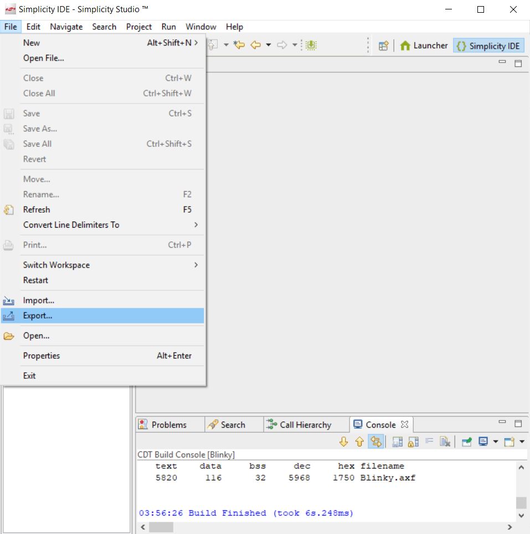The height and width of the screenshot is (534, 530).
Task: Click the green debug chip icon
Action: (x=311, y=45)
